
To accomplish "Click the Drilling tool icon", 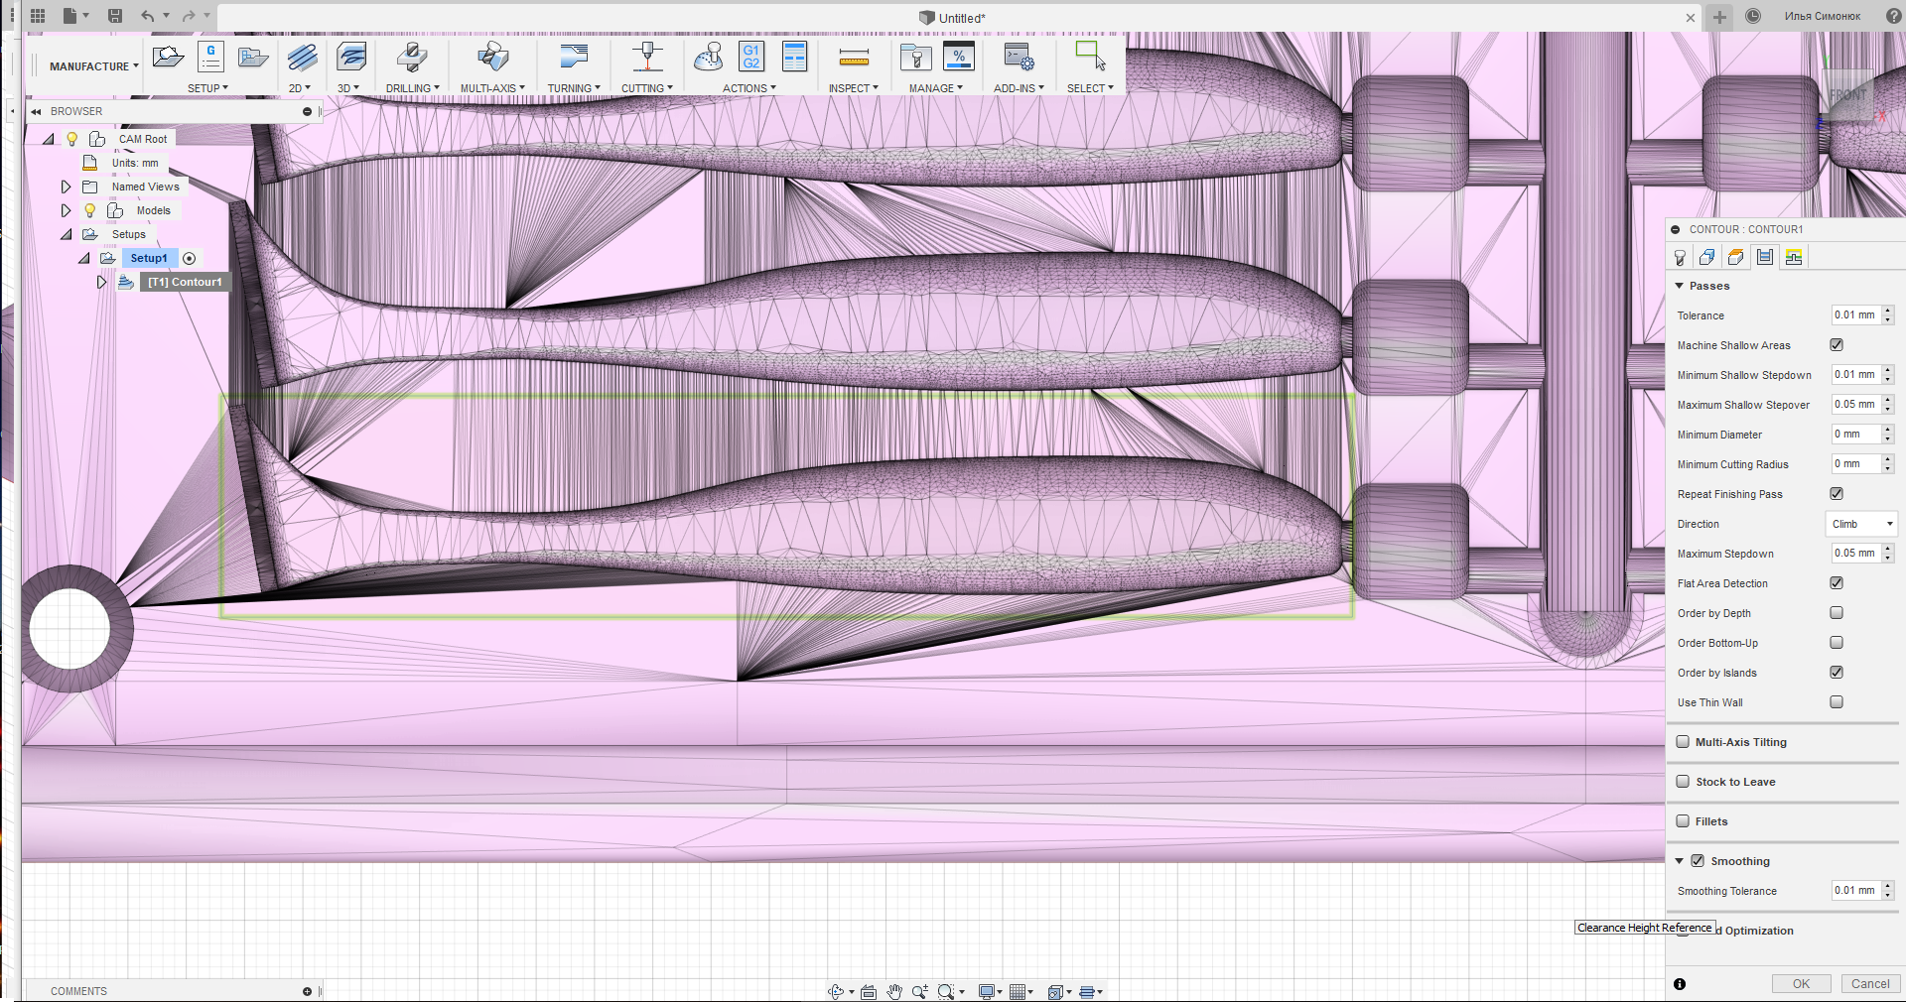I will [411, 58].
